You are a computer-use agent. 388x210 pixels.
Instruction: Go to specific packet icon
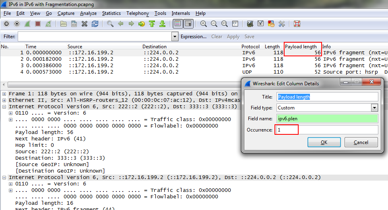click(x=142, y=24)
